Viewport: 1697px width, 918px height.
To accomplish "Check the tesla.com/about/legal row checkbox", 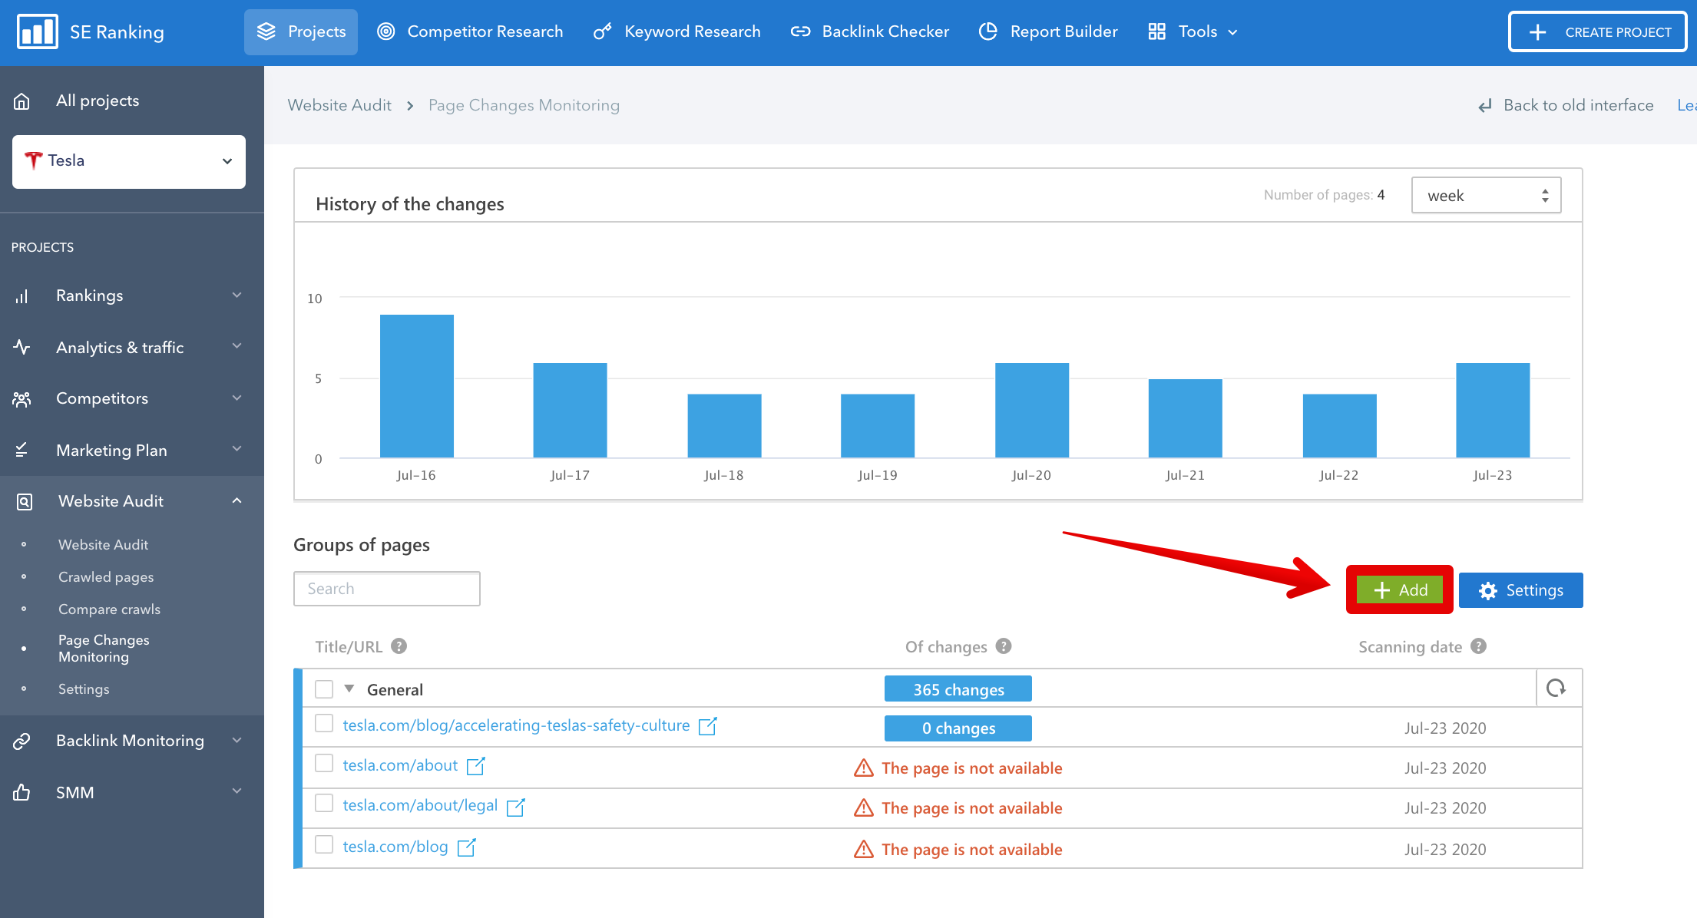I will point(324,804).
